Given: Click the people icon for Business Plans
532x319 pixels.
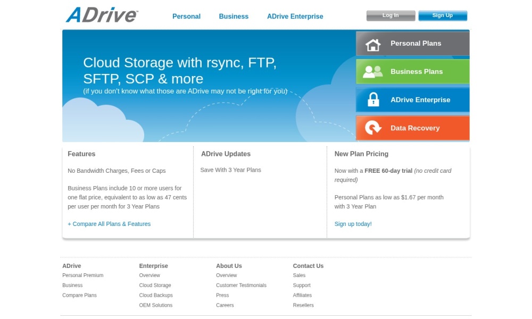Looking at the screenshot, I should pos(372,72).
